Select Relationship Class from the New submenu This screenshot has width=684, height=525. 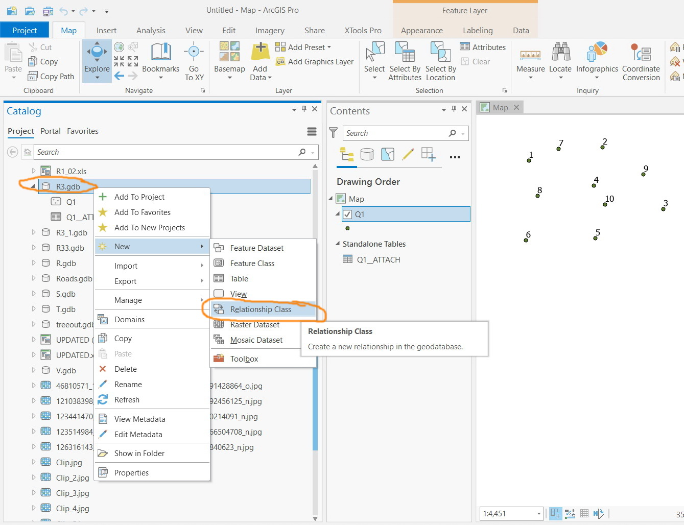[x=261, y=309]
